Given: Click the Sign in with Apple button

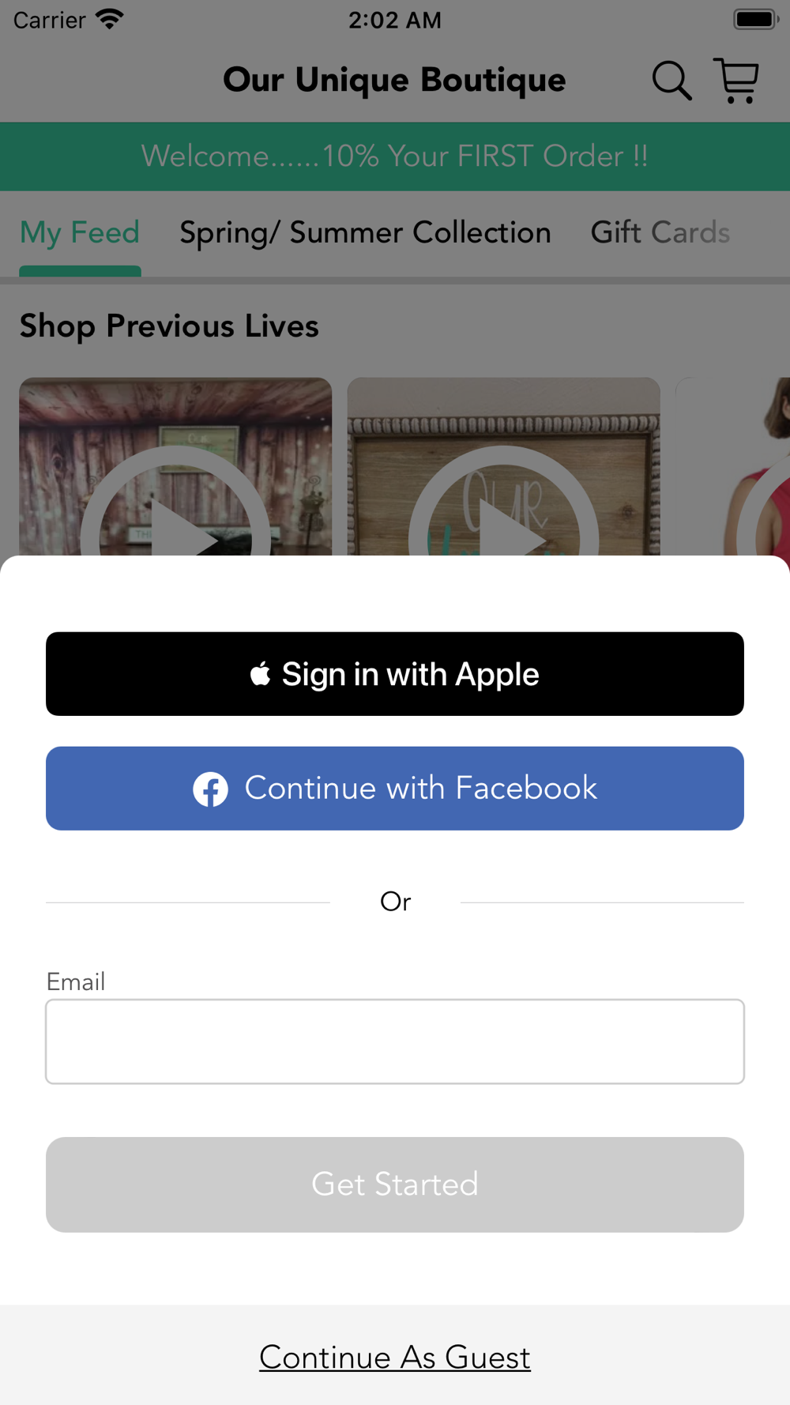Looking at the screenshot, I should pyautogui.click(x=395, y=674).
